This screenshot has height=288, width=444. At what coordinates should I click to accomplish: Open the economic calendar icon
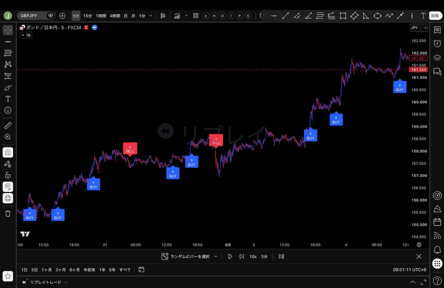(x=437, y=222)
